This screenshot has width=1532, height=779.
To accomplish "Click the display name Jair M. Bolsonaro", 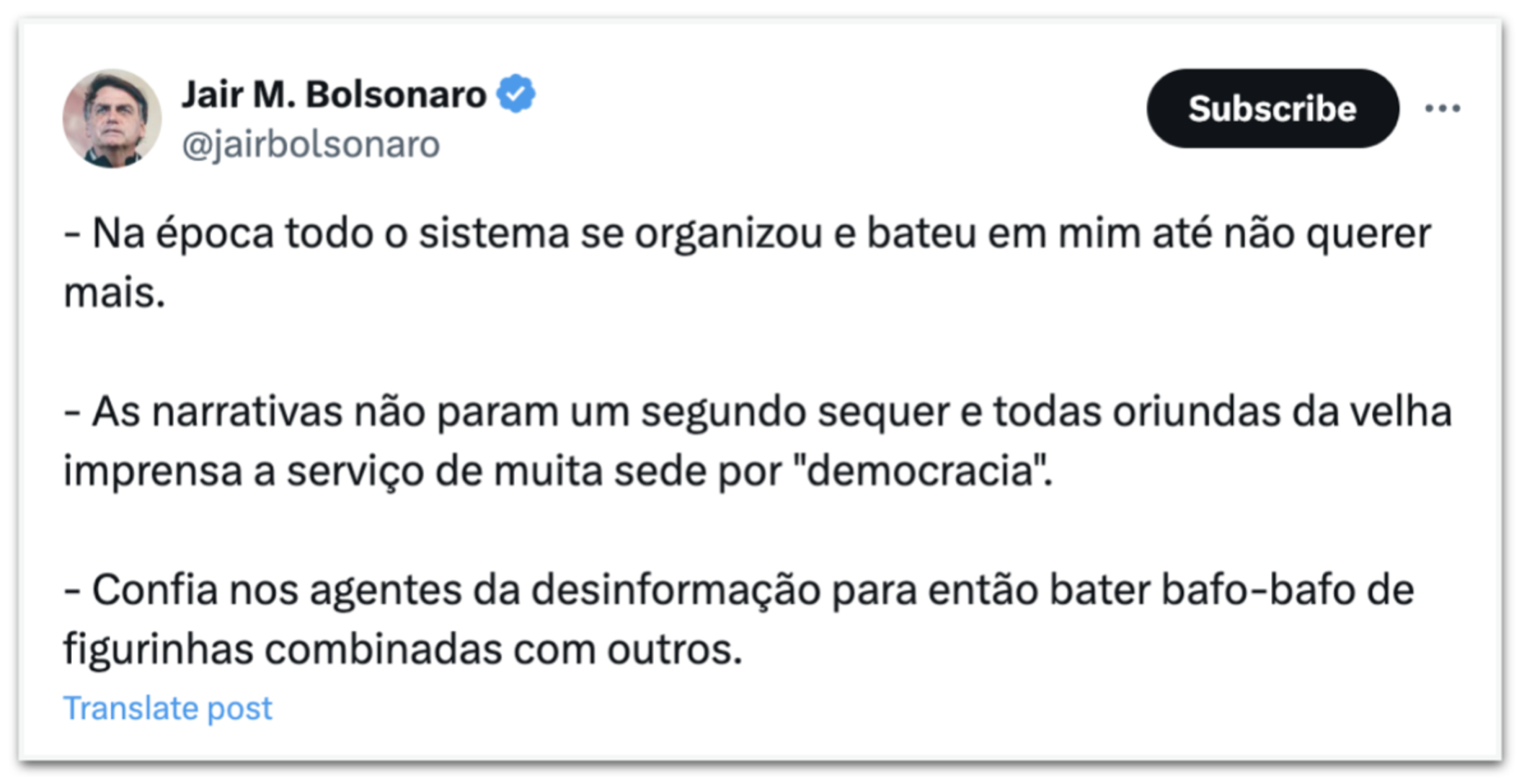I will tap(334, 94).
